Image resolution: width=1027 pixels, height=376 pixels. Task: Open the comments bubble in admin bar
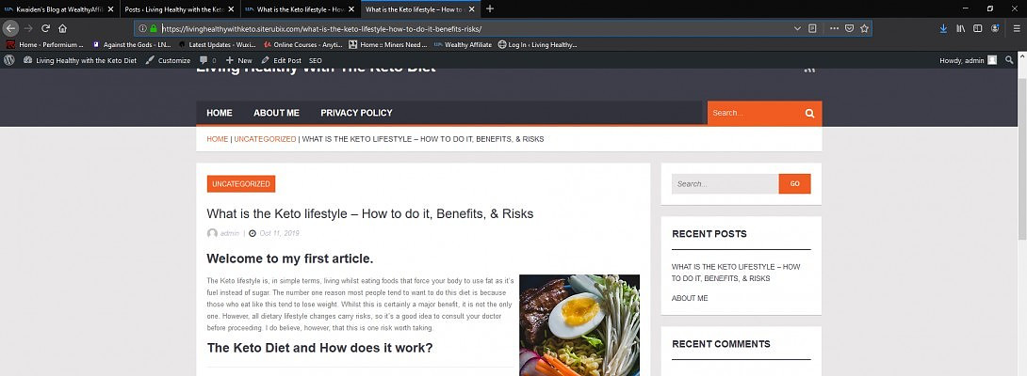pyautogui.click(x=207, y=60)
